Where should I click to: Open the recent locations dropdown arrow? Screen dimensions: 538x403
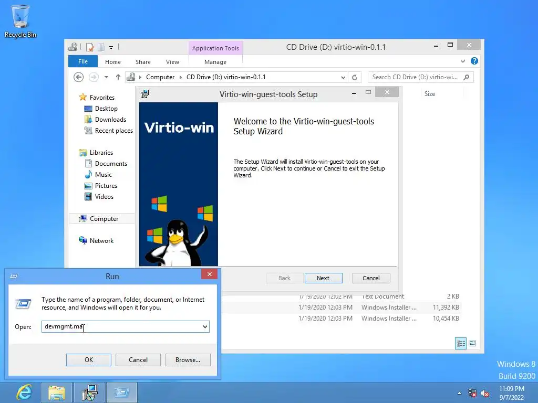(x=106, y=77)
